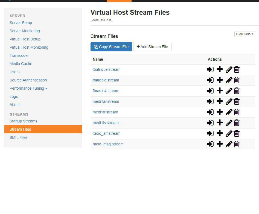The height and width of the screenshot is (214, 259).
Task: Open the medi1fr.stream link
Action: pyautogui.click(x=105, y=112)
